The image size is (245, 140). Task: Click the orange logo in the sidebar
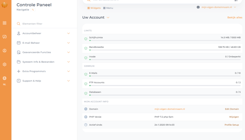(5, 5)
